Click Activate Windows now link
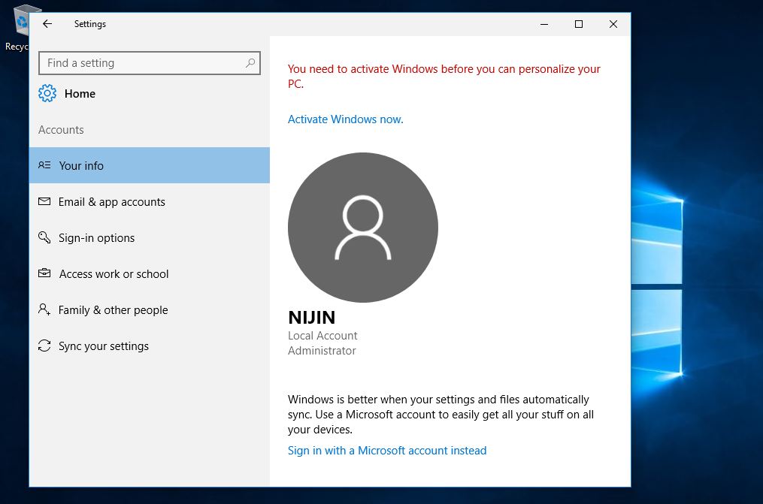The width and height of the screenshot is (763, 504). click(346, 119)
